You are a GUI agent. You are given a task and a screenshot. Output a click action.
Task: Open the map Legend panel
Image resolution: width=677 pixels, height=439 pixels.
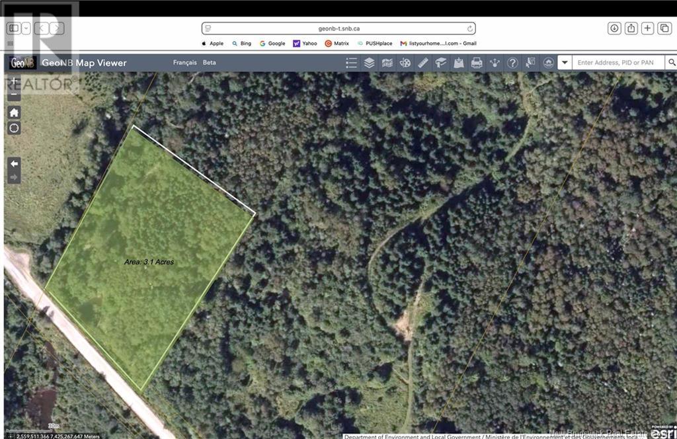click(351, 62)
